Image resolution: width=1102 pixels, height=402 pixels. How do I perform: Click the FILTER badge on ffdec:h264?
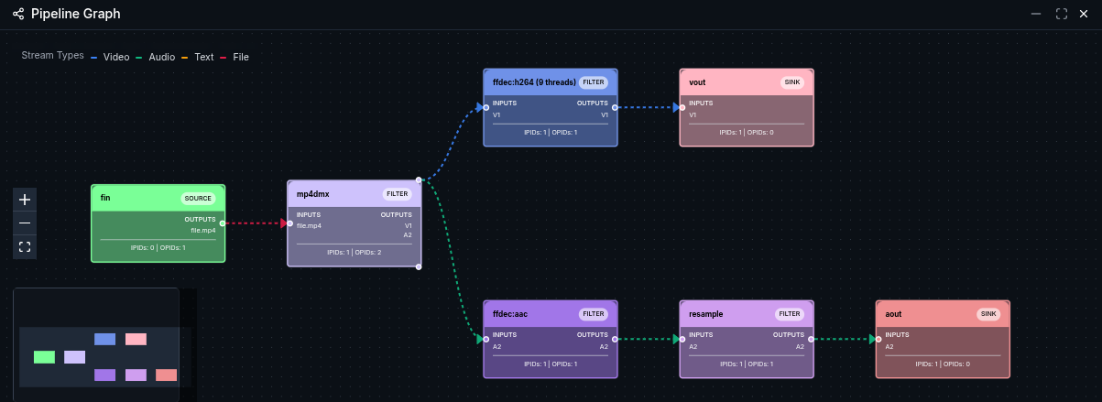coord(594,82)
